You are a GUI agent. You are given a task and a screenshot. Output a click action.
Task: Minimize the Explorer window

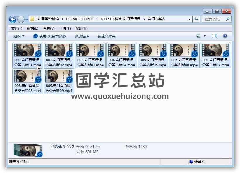207,11
